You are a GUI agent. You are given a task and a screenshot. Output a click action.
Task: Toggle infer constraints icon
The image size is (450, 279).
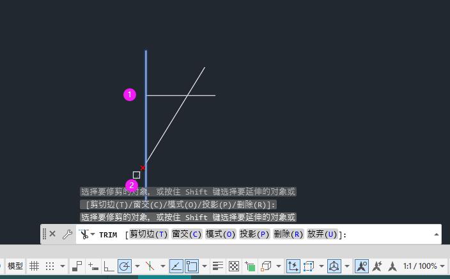(77, 266)
